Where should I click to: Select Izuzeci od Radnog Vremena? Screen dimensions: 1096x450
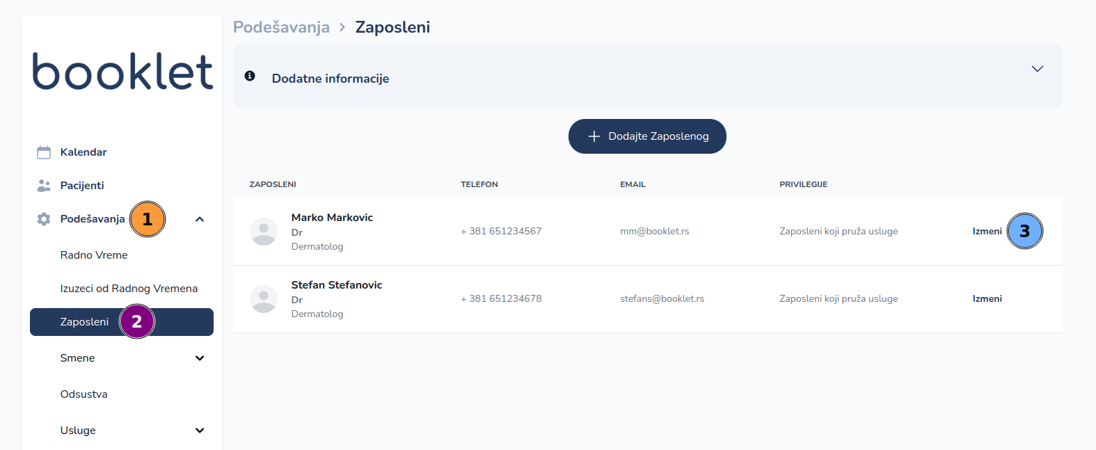pyautogui.click(x=129, y=289)
